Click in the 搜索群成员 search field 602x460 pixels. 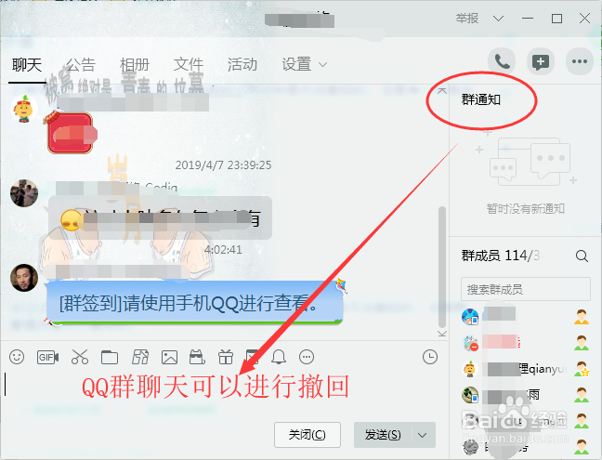526,289
